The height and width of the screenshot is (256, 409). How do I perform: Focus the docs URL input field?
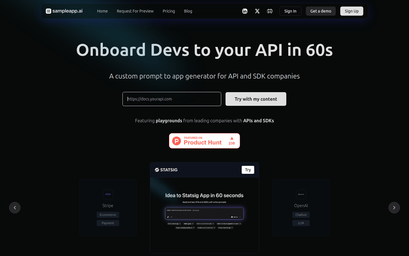pos(172,99)
